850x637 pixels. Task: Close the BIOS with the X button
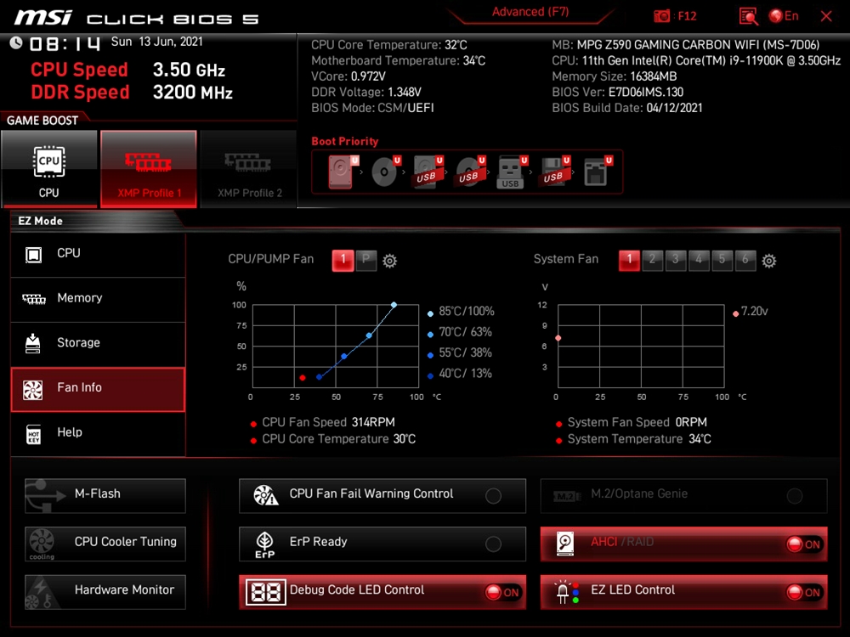pyautogui.click(x=826, y=16)
